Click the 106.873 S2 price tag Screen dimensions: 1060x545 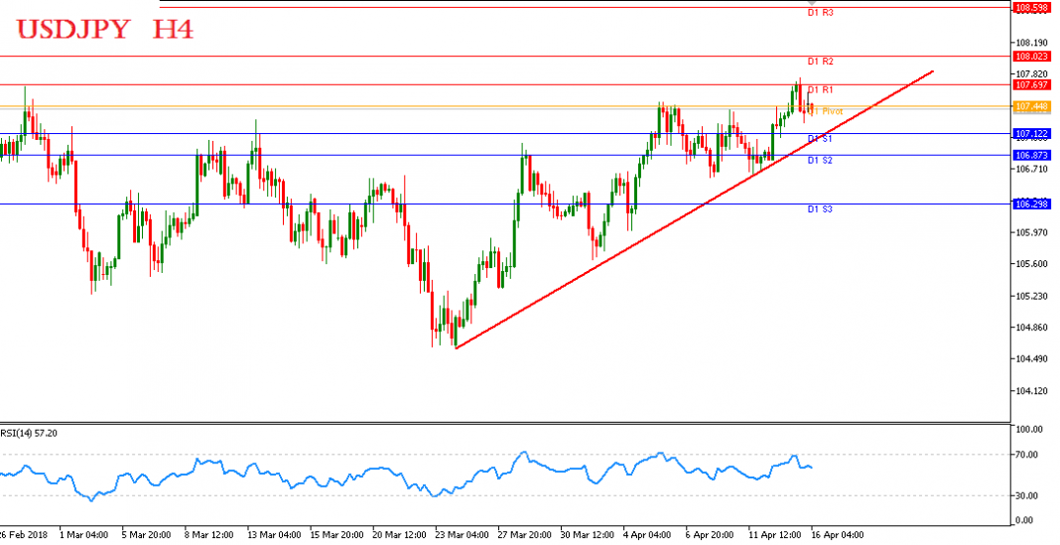click(1031, 156)
